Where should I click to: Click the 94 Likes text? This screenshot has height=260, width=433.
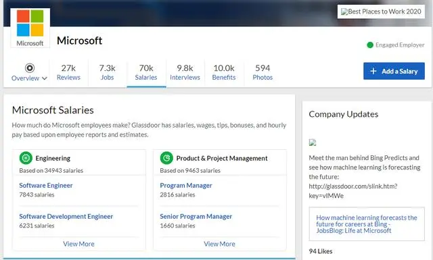pos(321,251)
